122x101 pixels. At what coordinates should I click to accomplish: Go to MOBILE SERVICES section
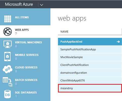pos(27,55)
